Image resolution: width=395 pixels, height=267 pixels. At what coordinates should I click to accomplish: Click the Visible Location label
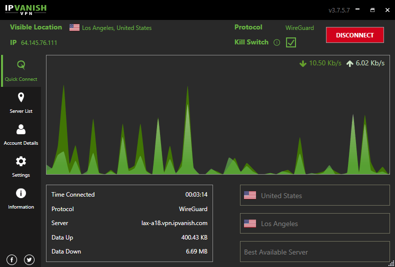(36, 27)
